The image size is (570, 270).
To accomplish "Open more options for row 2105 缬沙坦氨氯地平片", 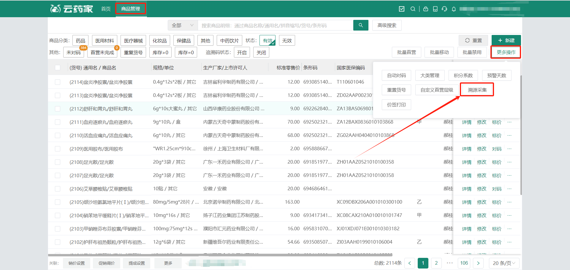I will 509,202.
